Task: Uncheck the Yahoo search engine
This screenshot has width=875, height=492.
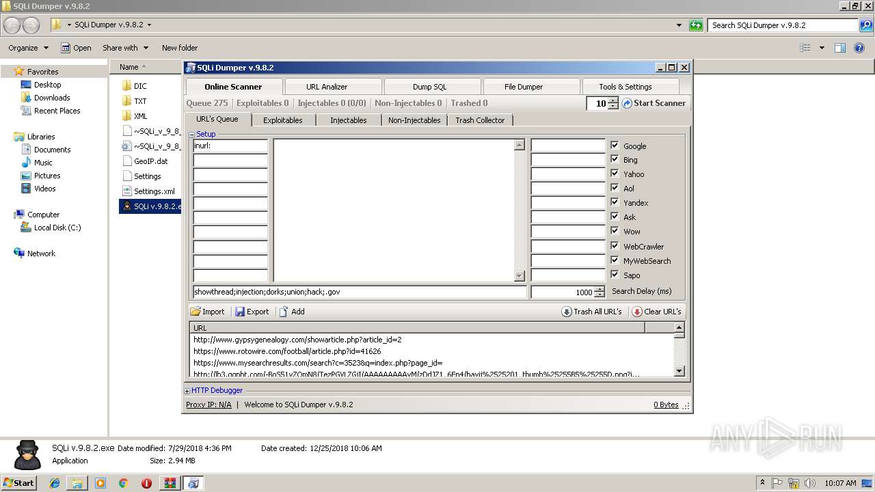Action: 615,174
